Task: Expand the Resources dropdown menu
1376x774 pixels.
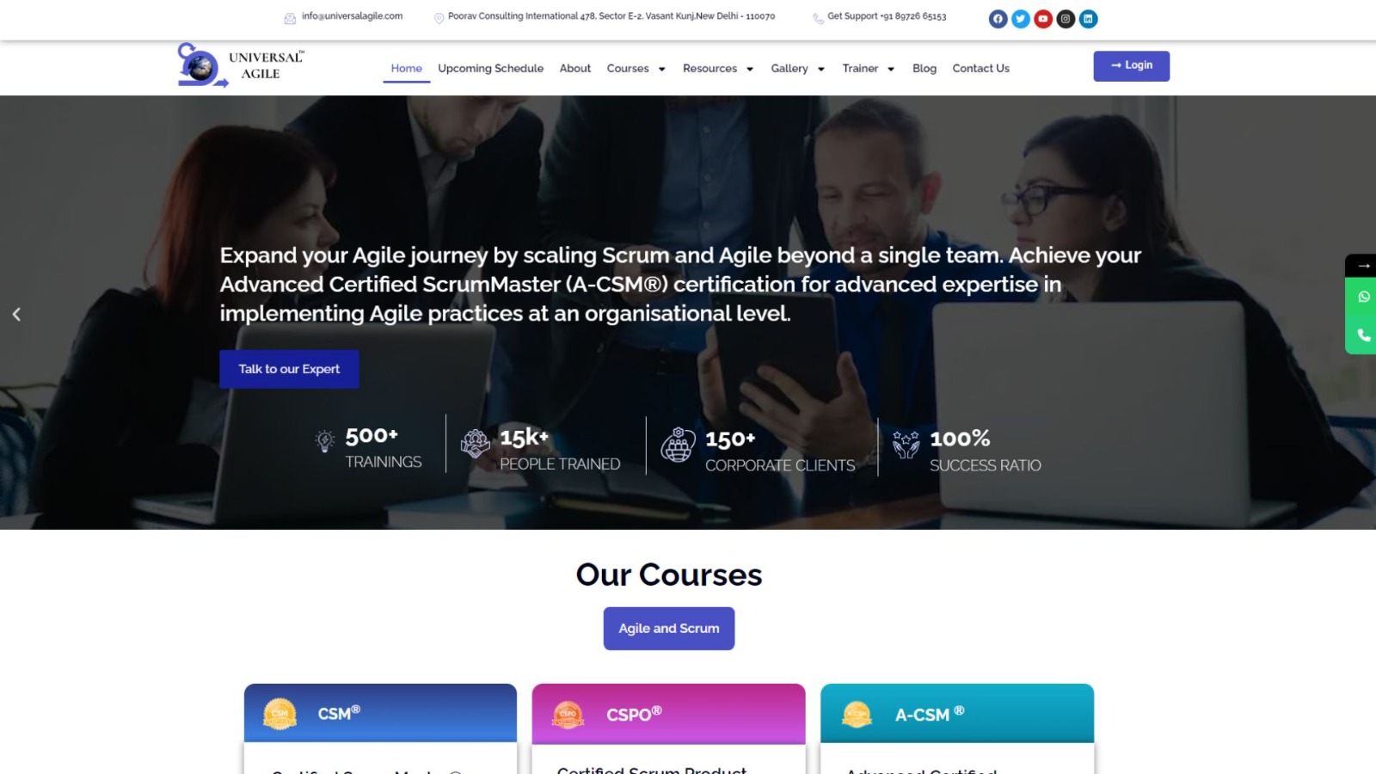Action: [718, 69]
